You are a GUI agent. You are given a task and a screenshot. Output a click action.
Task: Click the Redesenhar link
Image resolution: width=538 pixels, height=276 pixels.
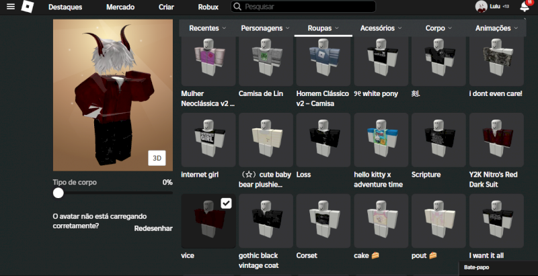(153, 228)
